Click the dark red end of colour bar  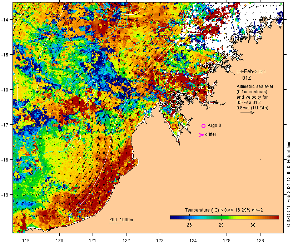[277, 217]
